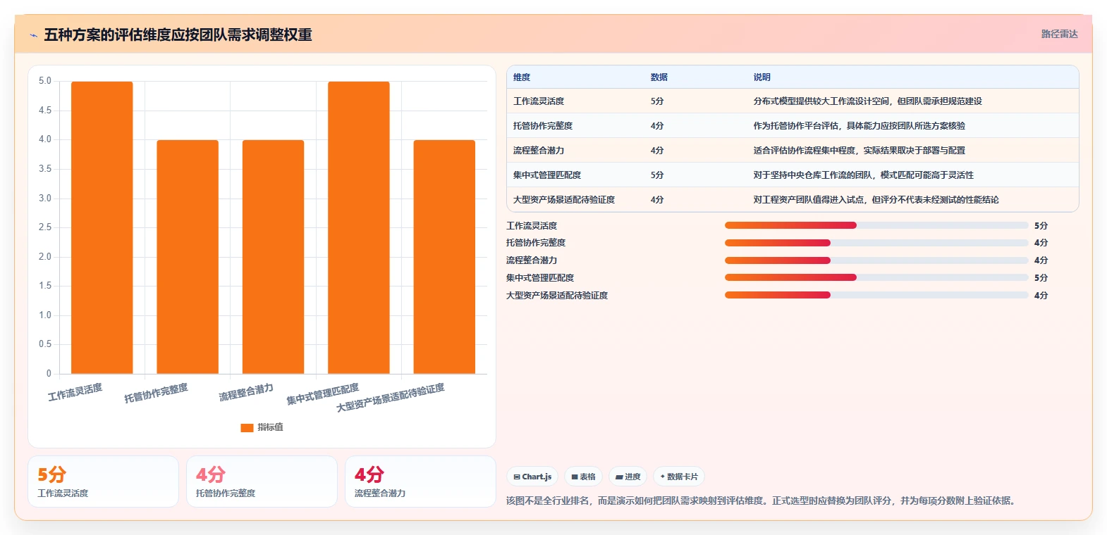Click the 集中式管理匹配度 x-axis label
1107x535 pixels.
[323, 394]
